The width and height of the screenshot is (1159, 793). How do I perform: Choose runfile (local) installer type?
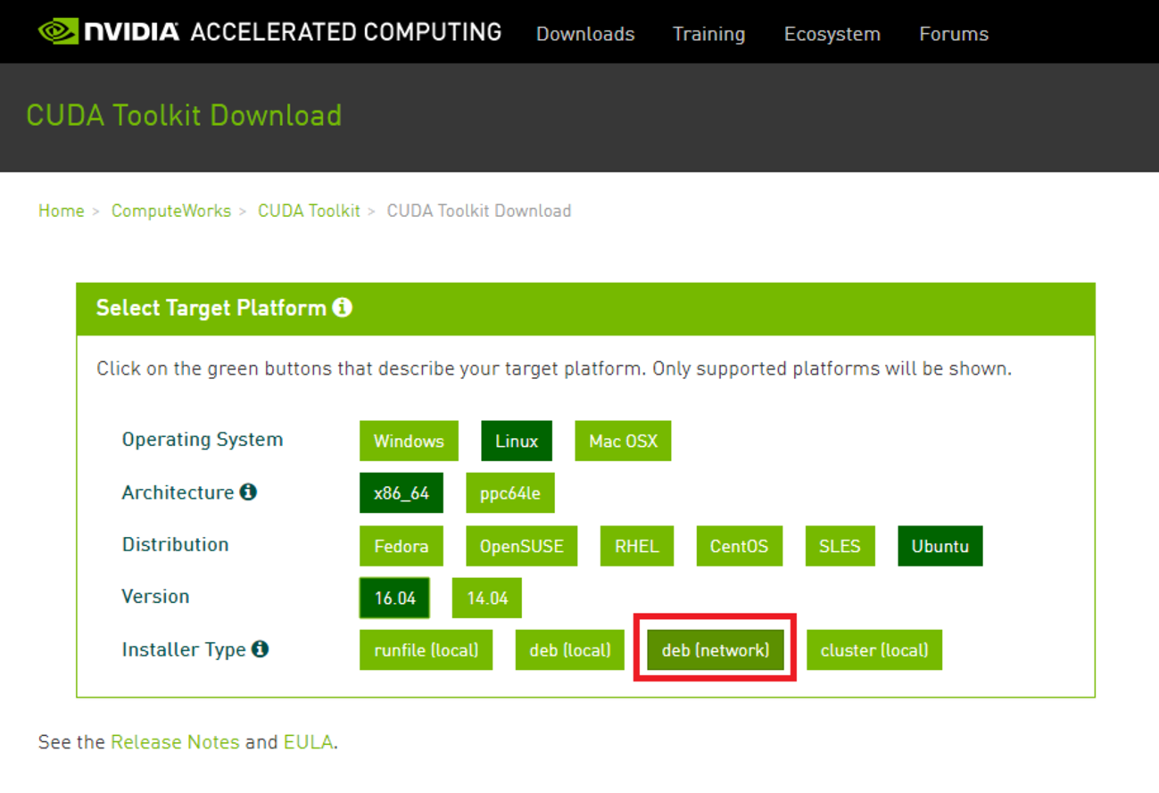(426, 650)
